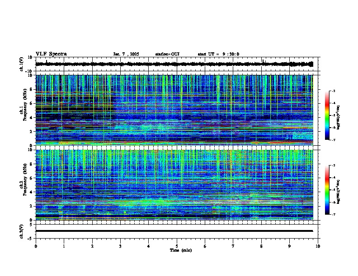Click the "8" tick on ch.2 frequency axis
358x276 pixels.
coord(32,164)
